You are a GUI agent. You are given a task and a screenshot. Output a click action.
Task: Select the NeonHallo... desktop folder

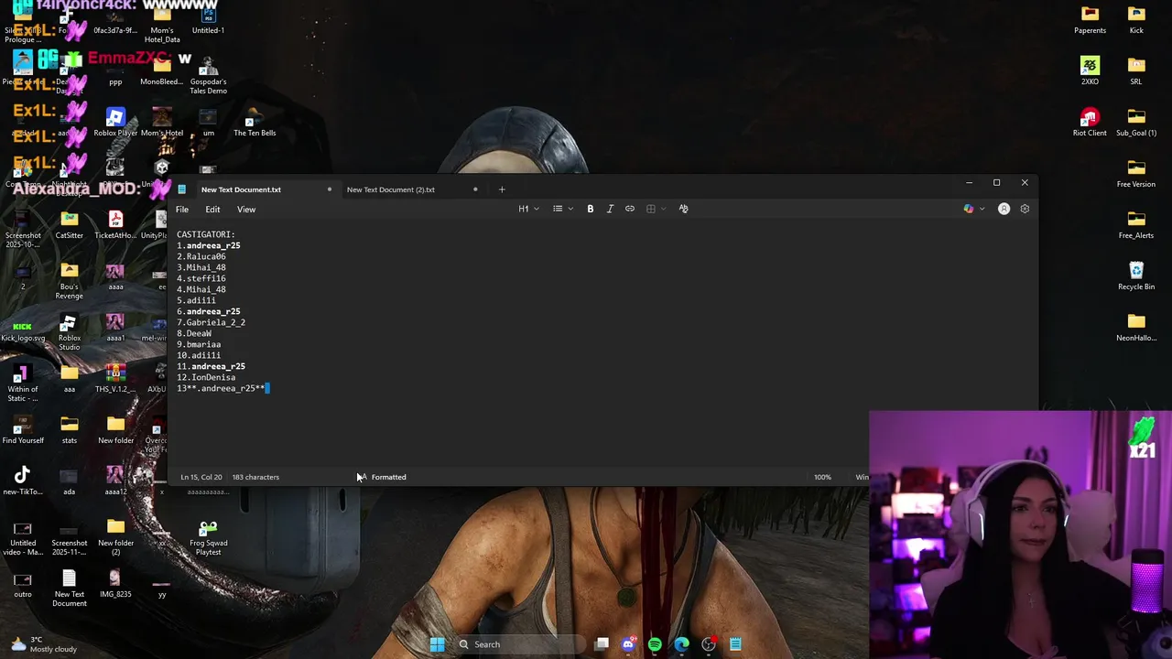click(1136, 327)
